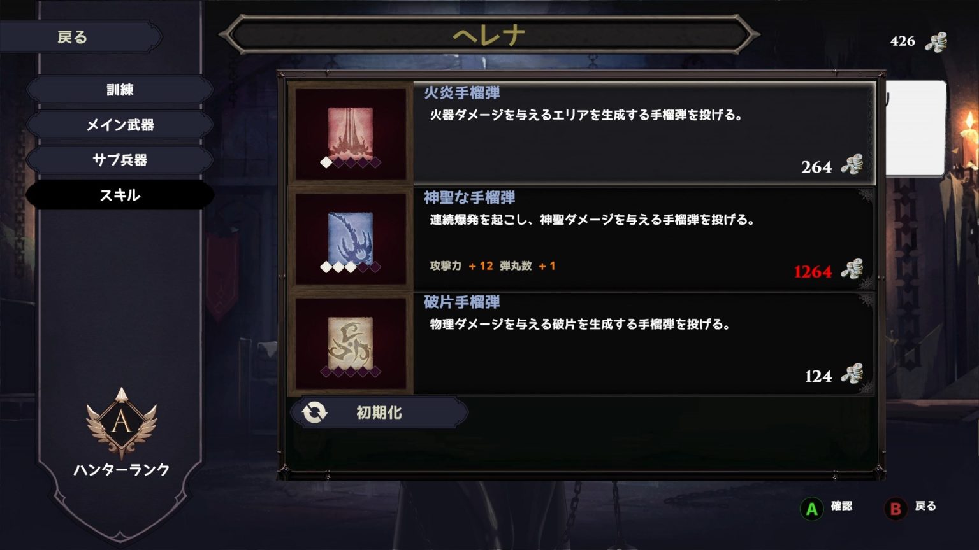979x550 pixels.
Task: Click the red B 戻る button icon
Action: pyautogui.click(x=896, y=509)
